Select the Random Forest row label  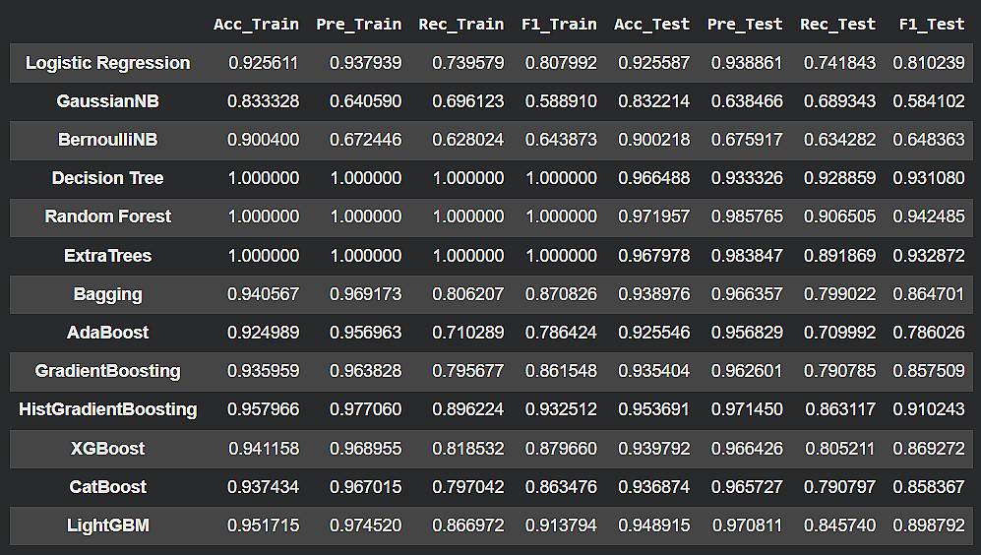tap(107, 216)
